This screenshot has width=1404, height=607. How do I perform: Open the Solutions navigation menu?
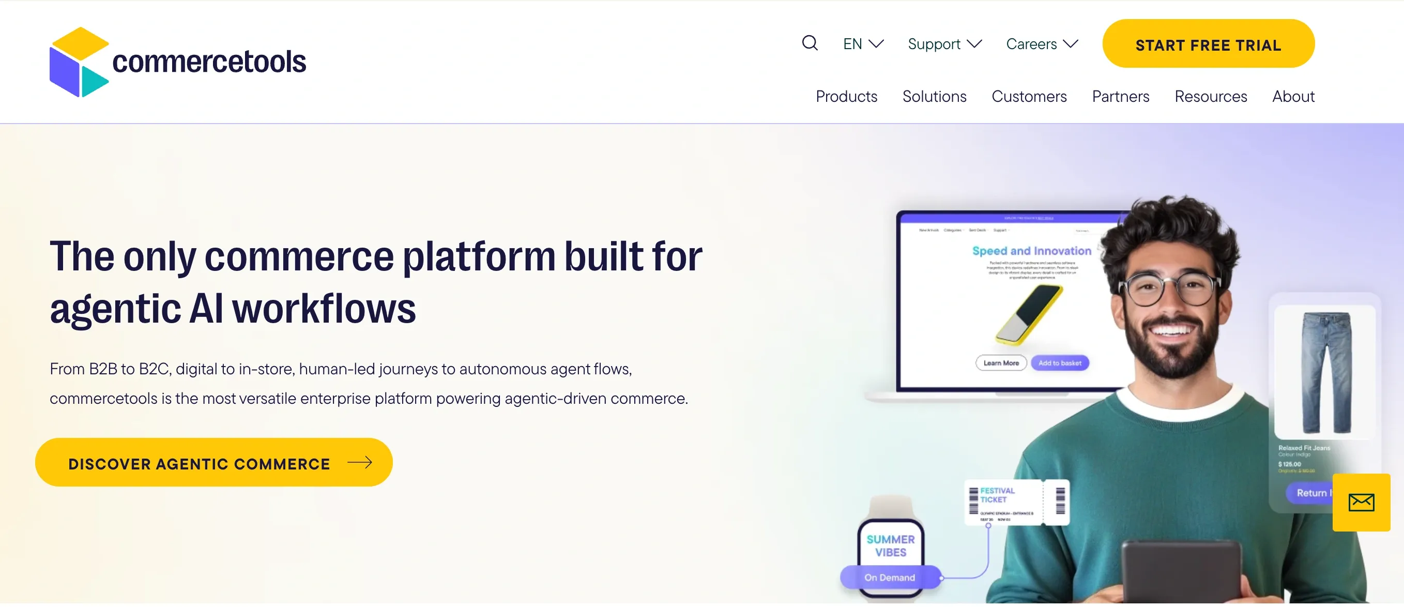[x=934, y=96]
